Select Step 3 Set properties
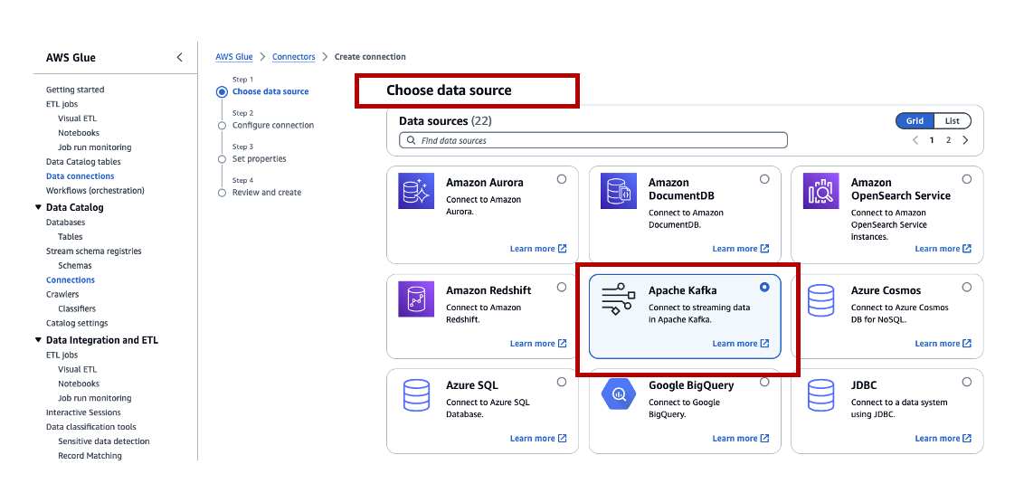The image size is (1024, 493). click(260, 158)
